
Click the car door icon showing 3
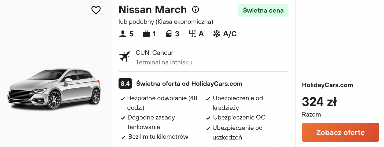[x=169, y=34]
